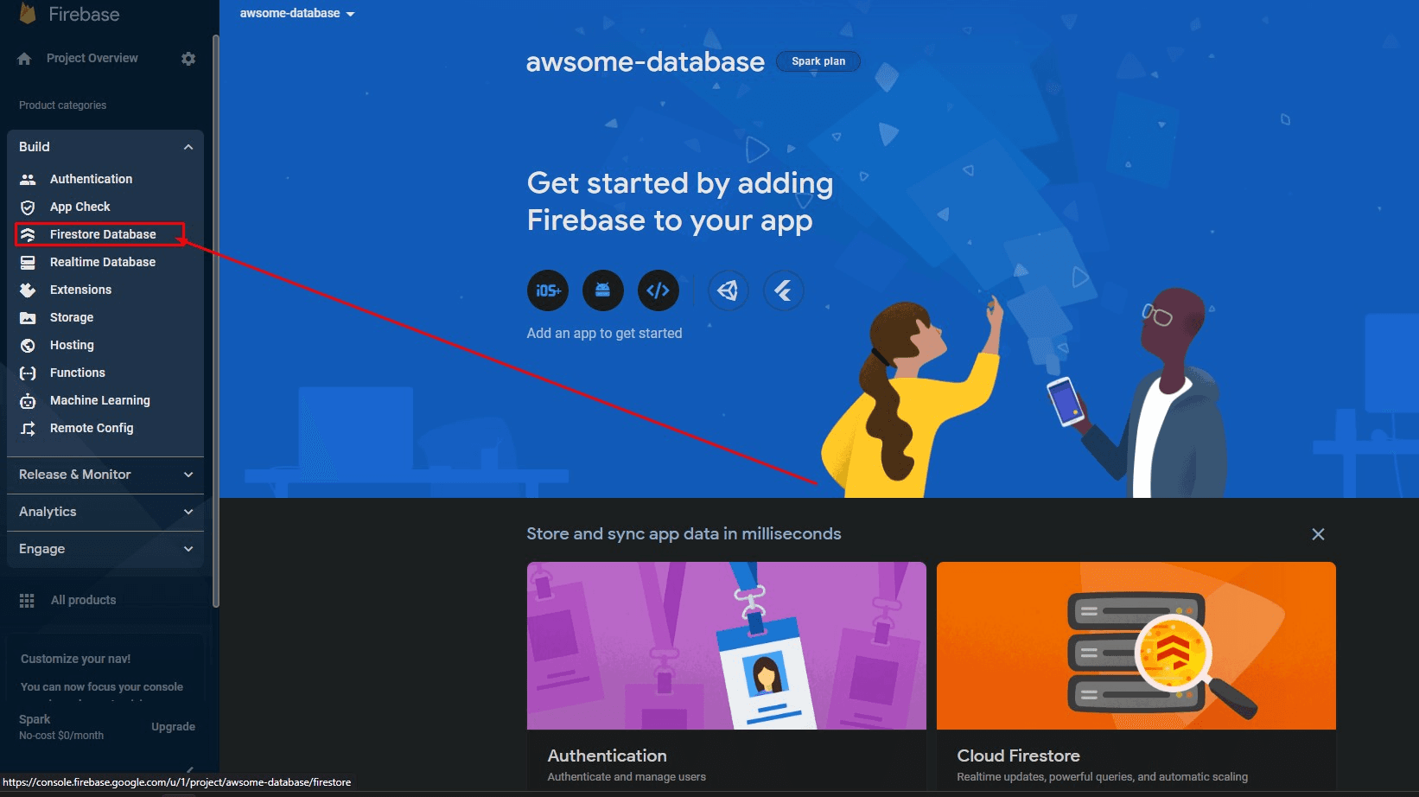Click the All products grid icon
The height and width of the screenshot is (797, 1419).
(x=27, y=600)
